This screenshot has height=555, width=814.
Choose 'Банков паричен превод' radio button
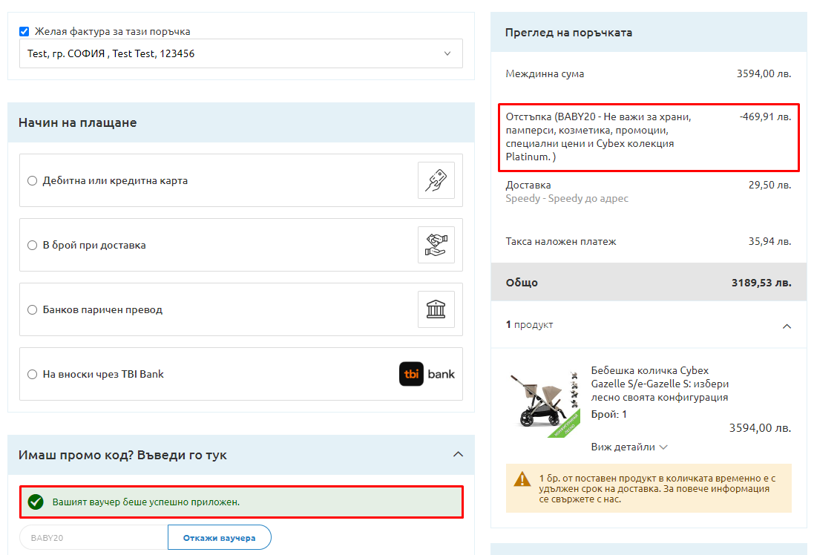point(32,309)
